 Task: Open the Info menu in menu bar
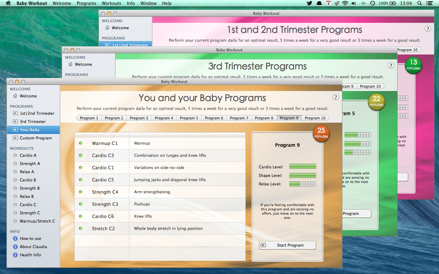tap(131, 3)
